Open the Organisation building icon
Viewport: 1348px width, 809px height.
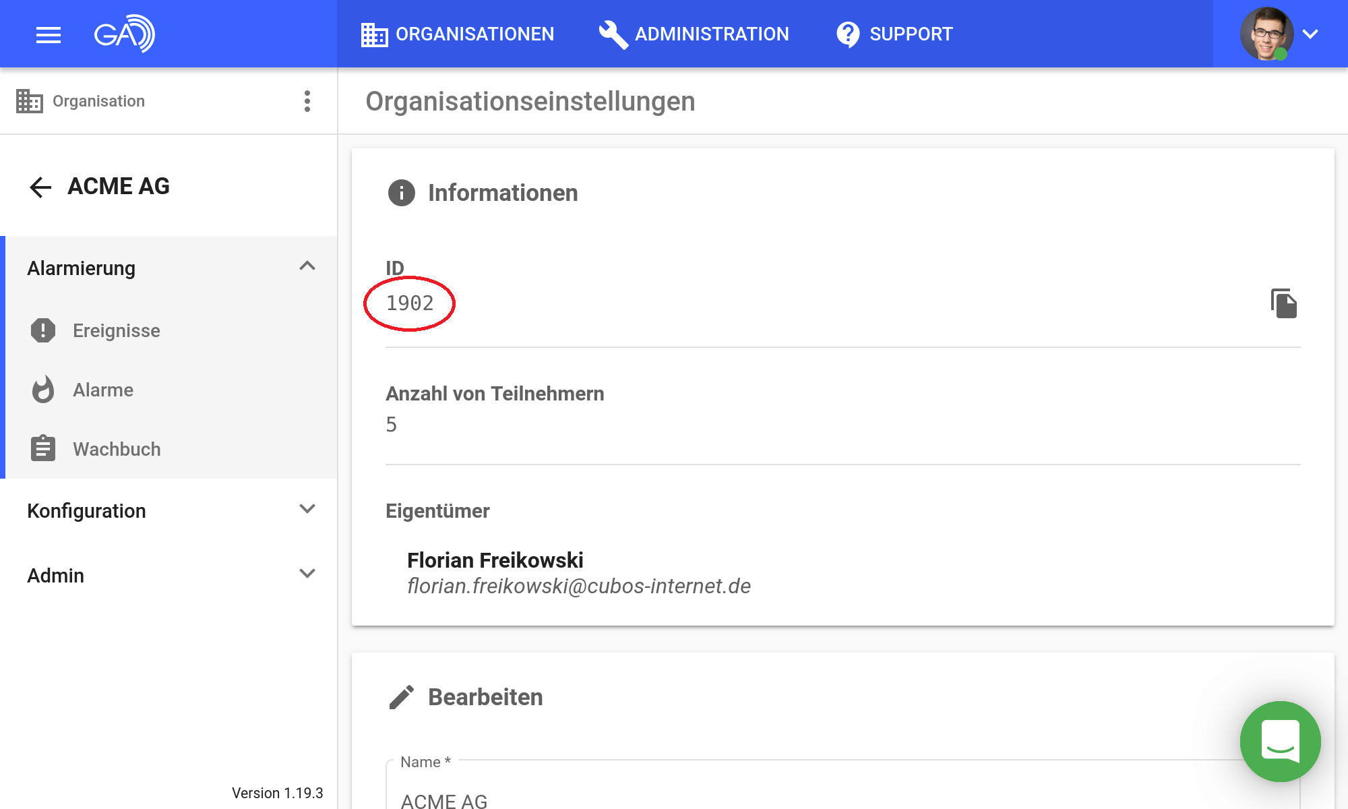point(28,100)
